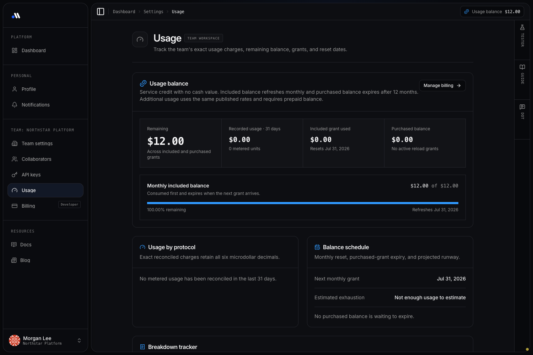Screen dimensions: 533x355
Task: Click "100.00% remaining" label
Action: click(167, 210)
